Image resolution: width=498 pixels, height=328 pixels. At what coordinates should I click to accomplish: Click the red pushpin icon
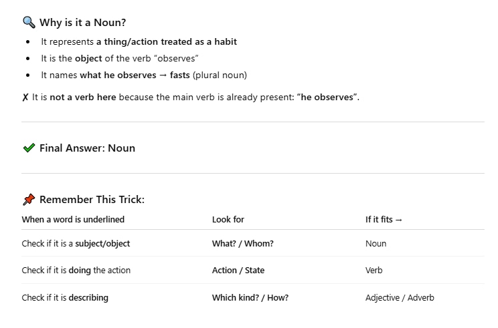29,199
